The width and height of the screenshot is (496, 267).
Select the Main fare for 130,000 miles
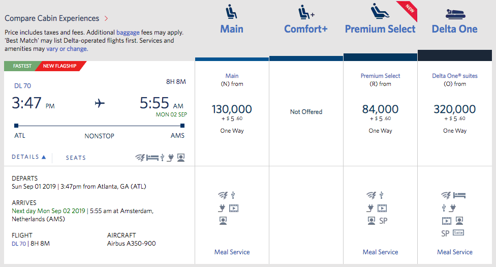(232, 109)
